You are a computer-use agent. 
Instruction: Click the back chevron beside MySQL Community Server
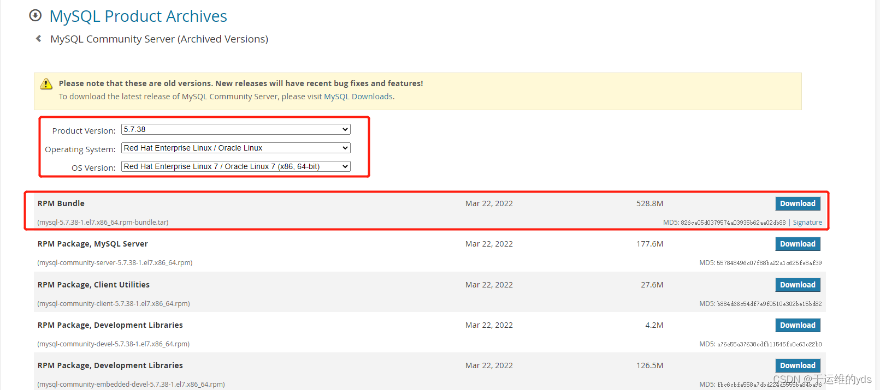[38, 39]
